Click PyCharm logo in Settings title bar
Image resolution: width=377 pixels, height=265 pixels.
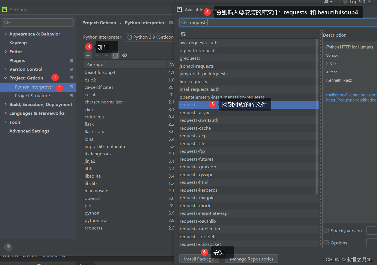[x=5, y=10]
